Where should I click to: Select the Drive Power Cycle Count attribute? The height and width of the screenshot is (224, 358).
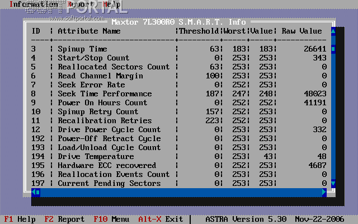tap(109, 129)
